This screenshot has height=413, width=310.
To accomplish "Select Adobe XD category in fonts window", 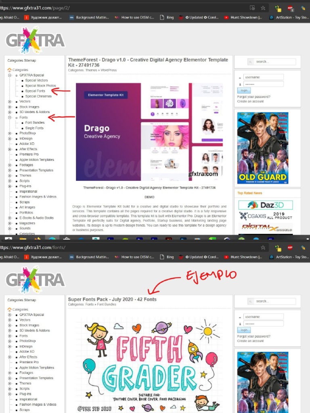I will (x=27, y=351).
